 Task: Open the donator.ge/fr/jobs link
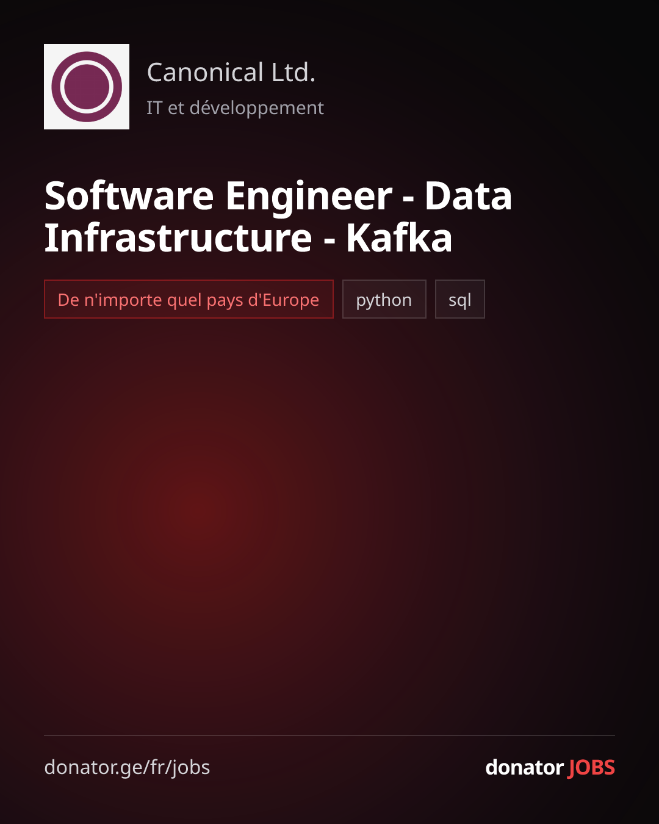pyautogui.click(x=127, y=767)
